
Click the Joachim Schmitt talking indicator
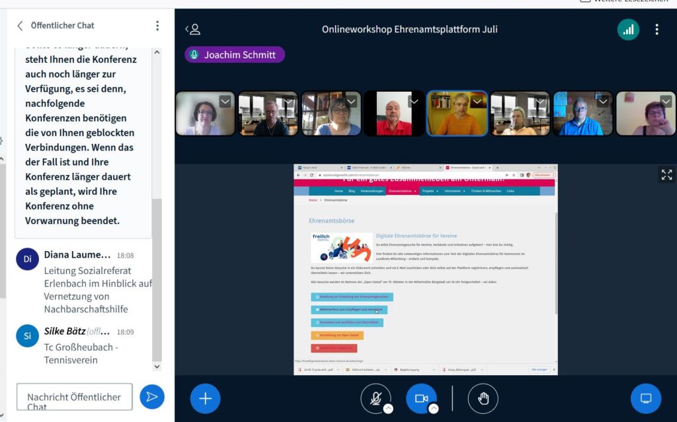point(235,55)
